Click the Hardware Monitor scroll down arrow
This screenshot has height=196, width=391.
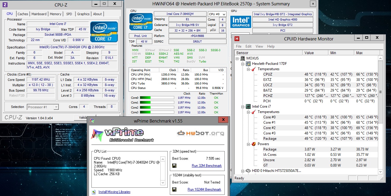coord(380,171)
